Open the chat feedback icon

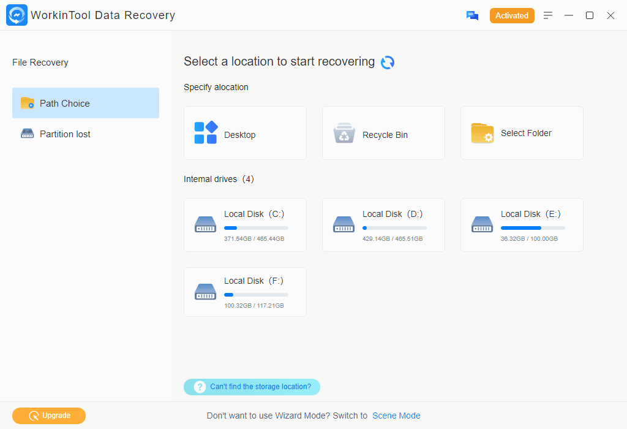click(472, 16)
